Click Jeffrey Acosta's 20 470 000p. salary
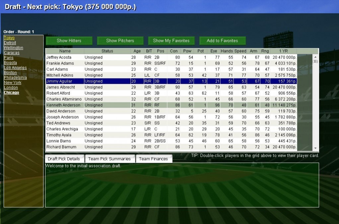Screen dimensions: 339x224 point(284,57)
